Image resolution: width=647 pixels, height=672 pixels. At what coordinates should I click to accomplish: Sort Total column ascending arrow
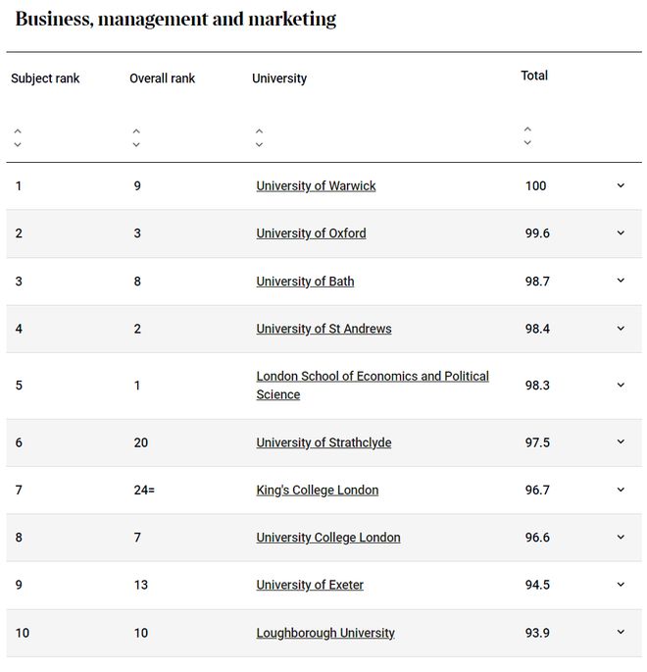pyautogui.click(x=527, y=129)
